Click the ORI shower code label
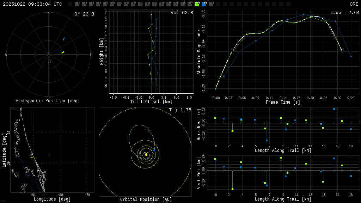 tap(354, 4)
